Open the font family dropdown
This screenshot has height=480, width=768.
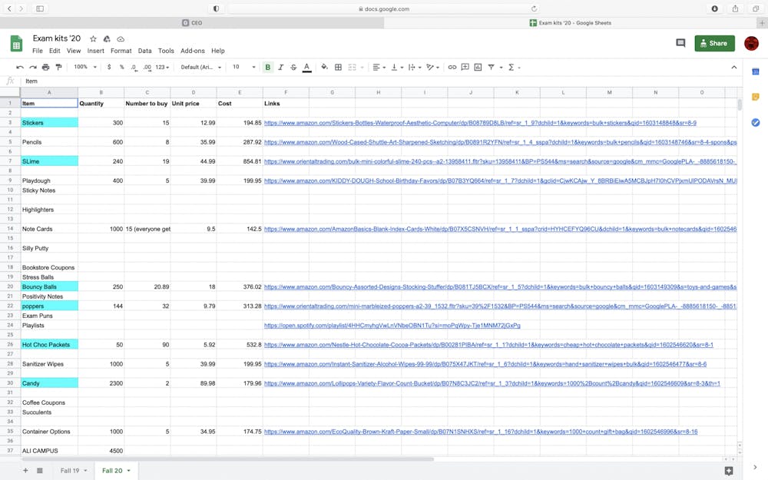tap(200, 68)
